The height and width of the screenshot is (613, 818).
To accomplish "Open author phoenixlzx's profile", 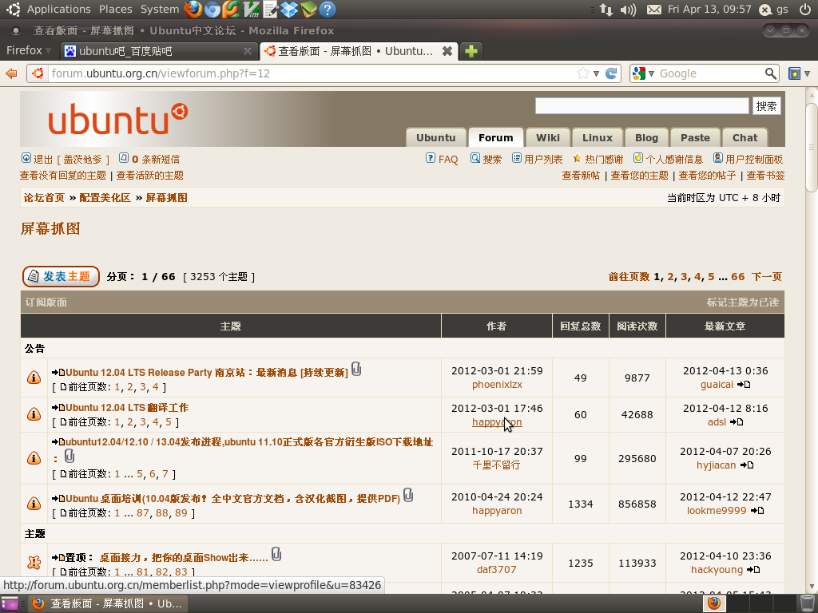I will click(x=497, y=385).
